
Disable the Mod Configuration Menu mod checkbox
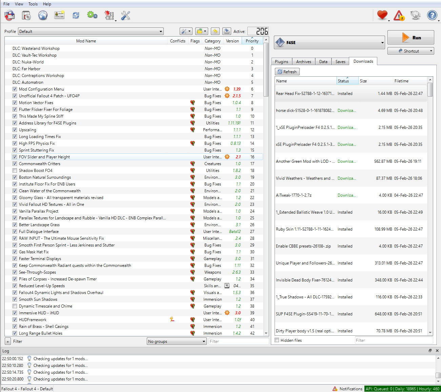(x=15, y=89)
